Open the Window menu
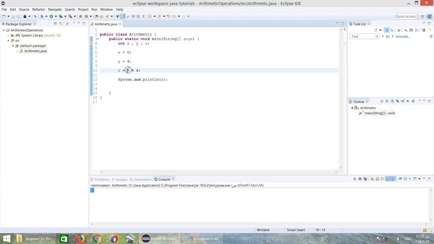This screenshot has width=434, height=244. coord(106,9)
